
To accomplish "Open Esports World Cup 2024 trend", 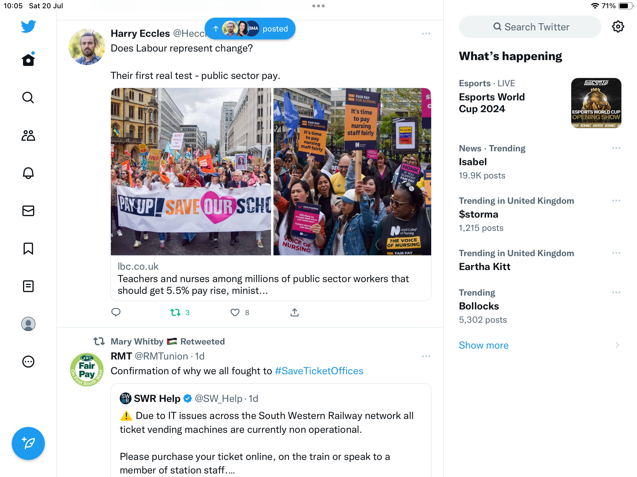I will click(x=492, y=103).
